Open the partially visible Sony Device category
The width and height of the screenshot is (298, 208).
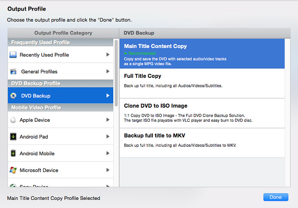(x=34, y=185)
